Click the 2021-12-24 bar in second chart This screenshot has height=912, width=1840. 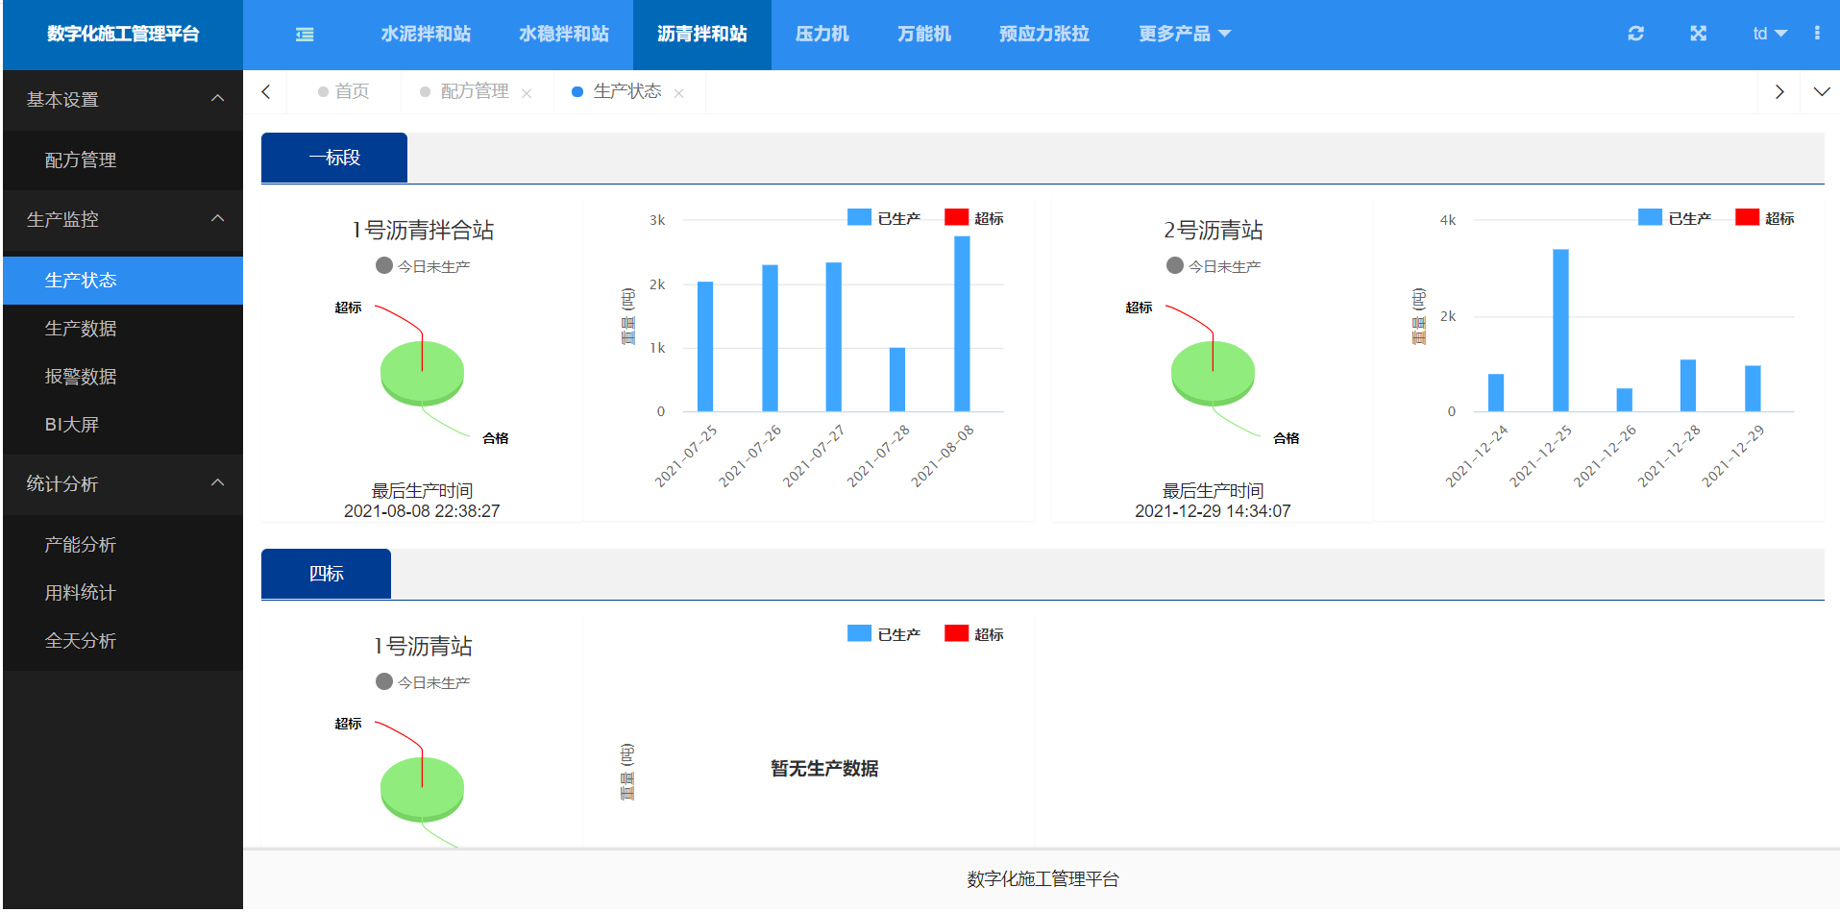tap(1496, 393)
